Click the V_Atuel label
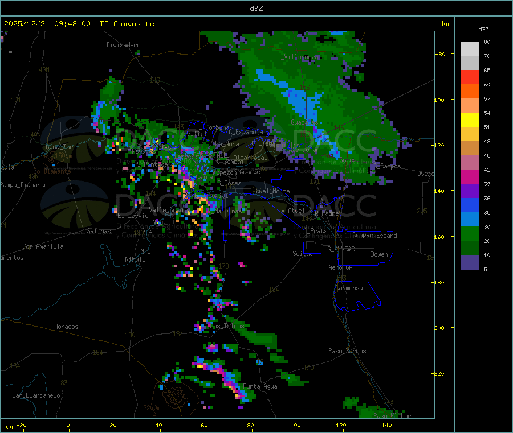513x433 pixels. 293,211
